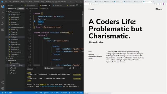This screenshot has height=94, width=167.
Task: Maximize the terminal panel with chevron up
Action: pos(77,68)
